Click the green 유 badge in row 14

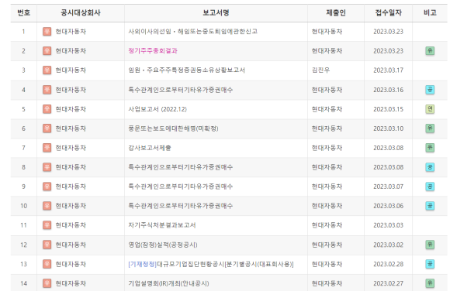click(x=430, y=283)
